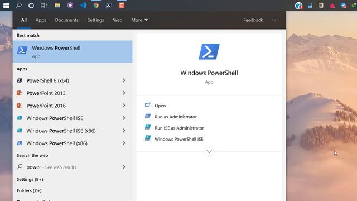The height and width of the screenshot is (201, 357).
Task: Click Open under Windows PowerShell
Action: coord(160,106)
